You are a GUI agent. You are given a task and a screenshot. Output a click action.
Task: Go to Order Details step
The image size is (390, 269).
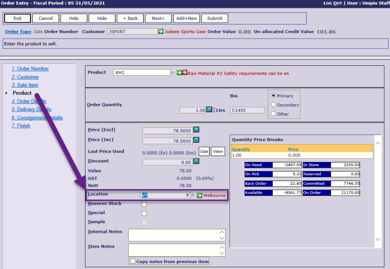click(x=29, y=101)
